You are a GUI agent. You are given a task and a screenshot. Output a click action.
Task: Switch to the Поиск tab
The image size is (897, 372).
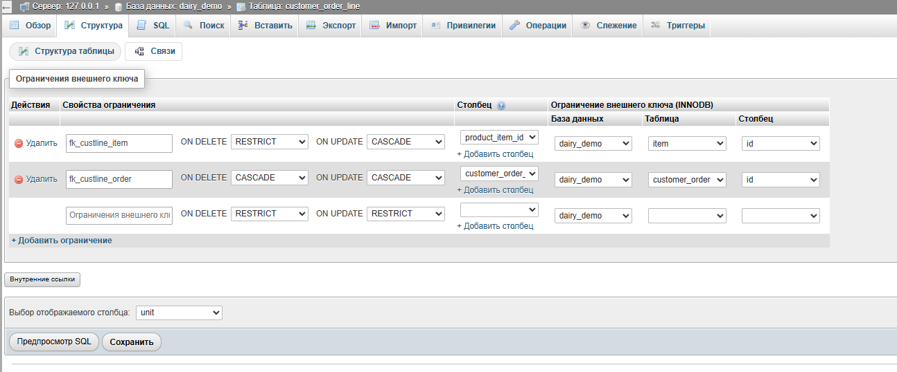click(x=204, y=26)
